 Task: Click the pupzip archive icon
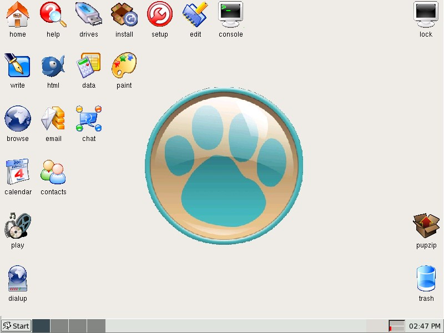point(426,225)
